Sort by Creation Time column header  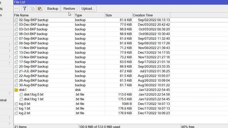151,15
